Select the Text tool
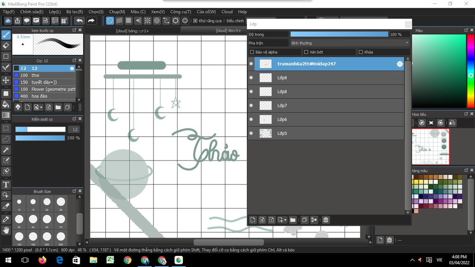This screenshot has height=267, width=475. 6,184
